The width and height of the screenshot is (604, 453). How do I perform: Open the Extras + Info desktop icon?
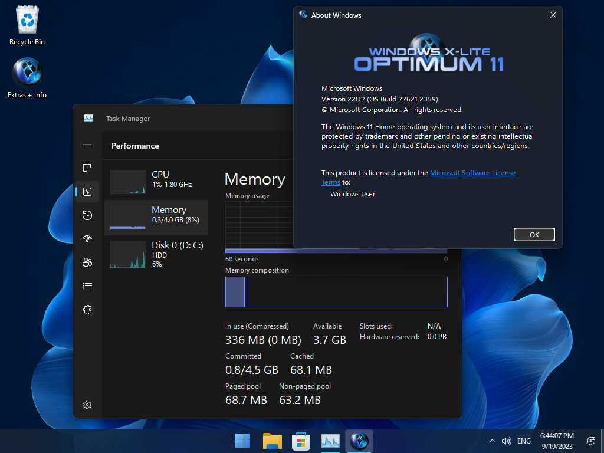coord(27,78)
